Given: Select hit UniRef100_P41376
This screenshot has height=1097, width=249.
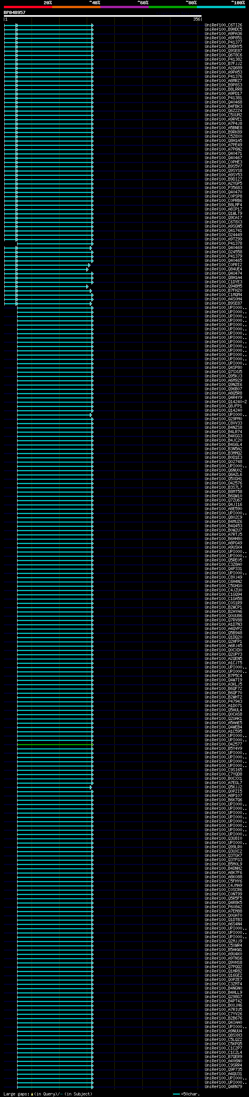Looking at the screenshot, I should (x=223, y=76).
